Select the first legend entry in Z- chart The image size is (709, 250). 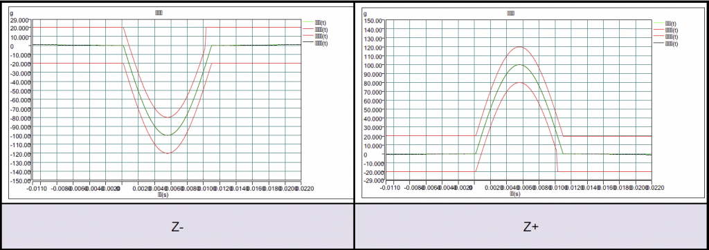(x=315, y=21)
